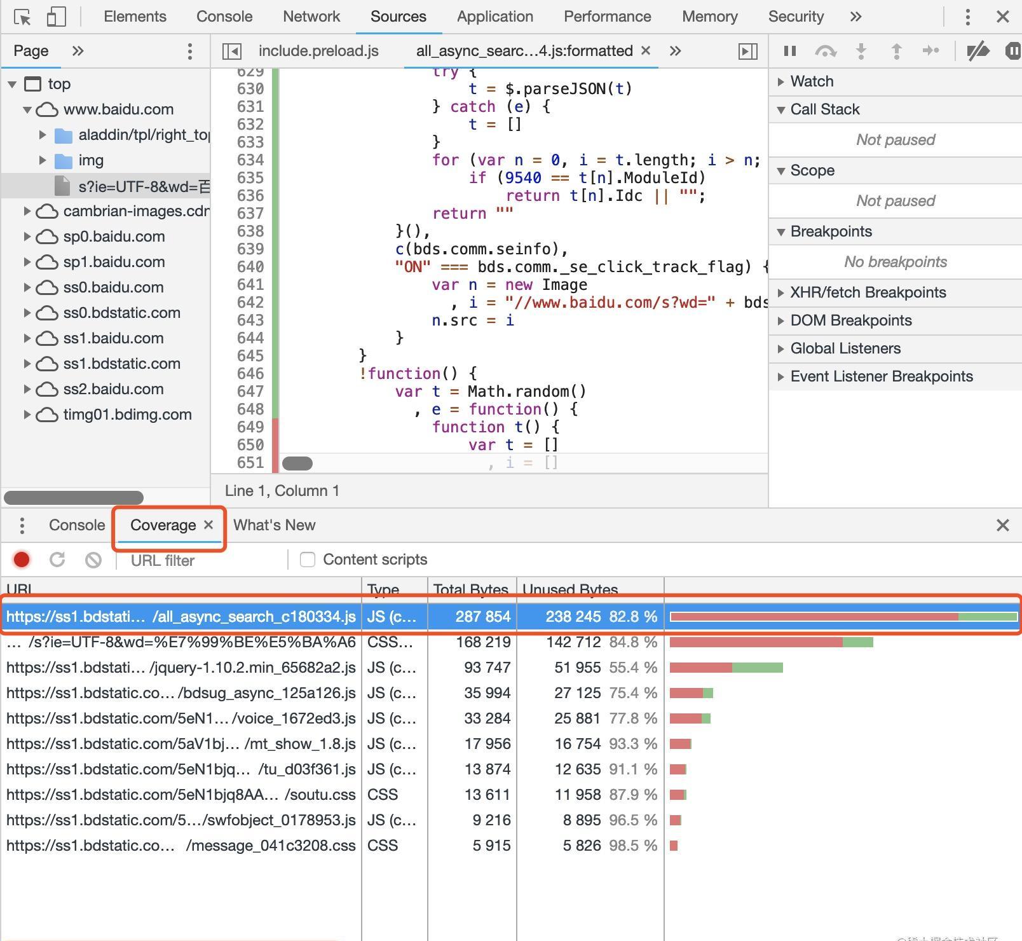
Task: Open navigator pane three-dot menu
Action: (x=189, y=52)
